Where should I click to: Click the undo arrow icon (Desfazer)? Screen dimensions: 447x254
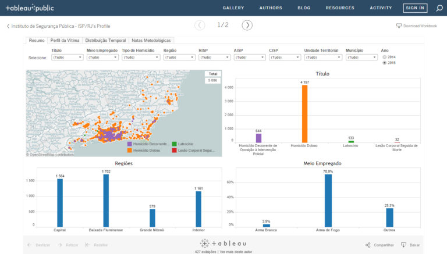click(x=30, y=245)
